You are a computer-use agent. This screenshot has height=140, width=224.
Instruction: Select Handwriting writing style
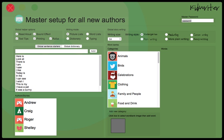click(166, 34)
